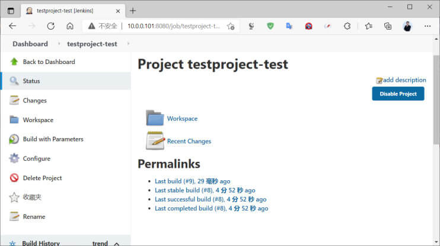Click the tab actions icon at top left
The height and width of the screenshot is (246, 440).
coord(11,11)
